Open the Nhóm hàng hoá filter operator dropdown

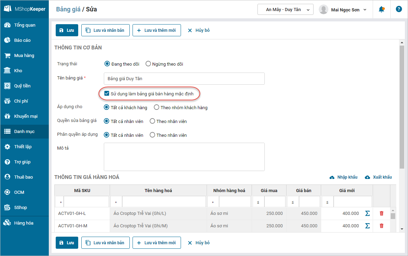click(x=214, y=202)
